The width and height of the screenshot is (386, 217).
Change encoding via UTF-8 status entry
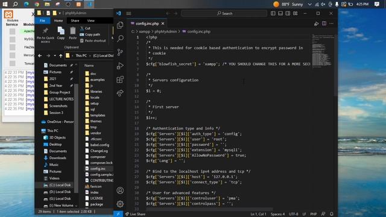tap(294, 214)
